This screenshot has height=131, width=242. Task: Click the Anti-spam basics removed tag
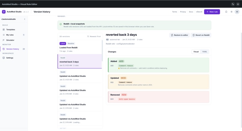pyautogui.click(x=127, y=99)
